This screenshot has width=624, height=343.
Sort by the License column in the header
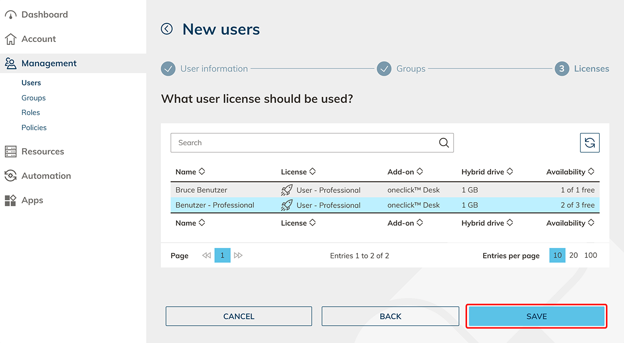pos(298,172)
